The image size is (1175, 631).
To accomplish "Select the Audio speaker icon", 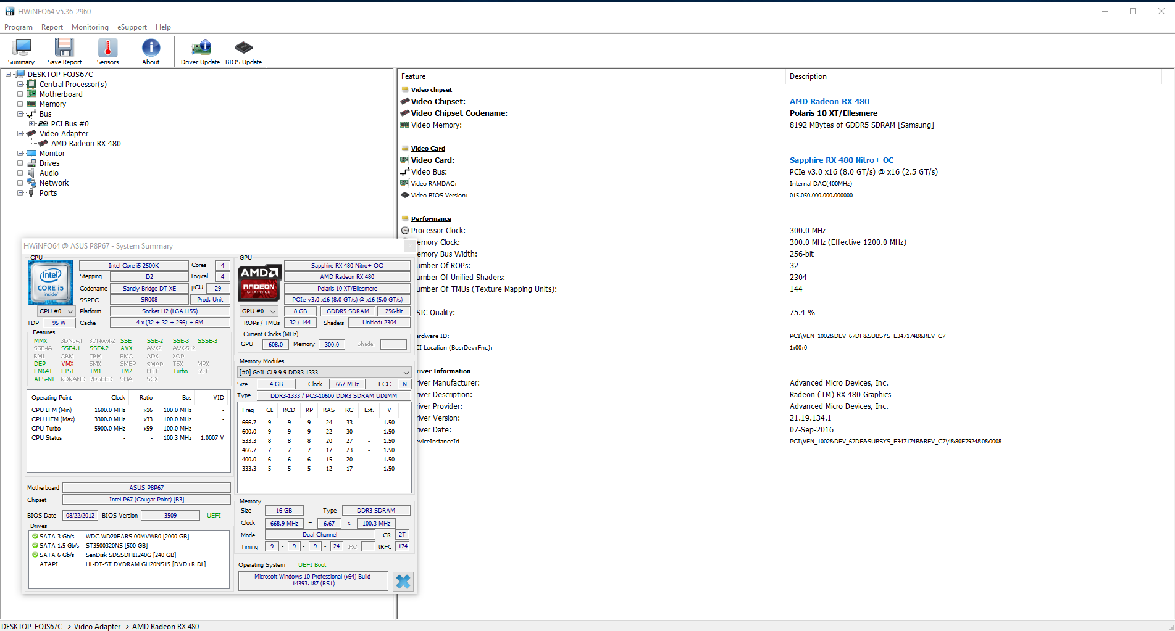I will 31,173.
